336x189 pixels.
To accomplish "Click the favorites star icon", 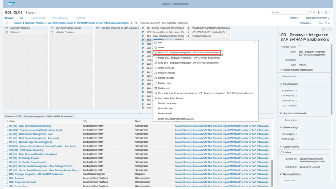I will (326, 23).
